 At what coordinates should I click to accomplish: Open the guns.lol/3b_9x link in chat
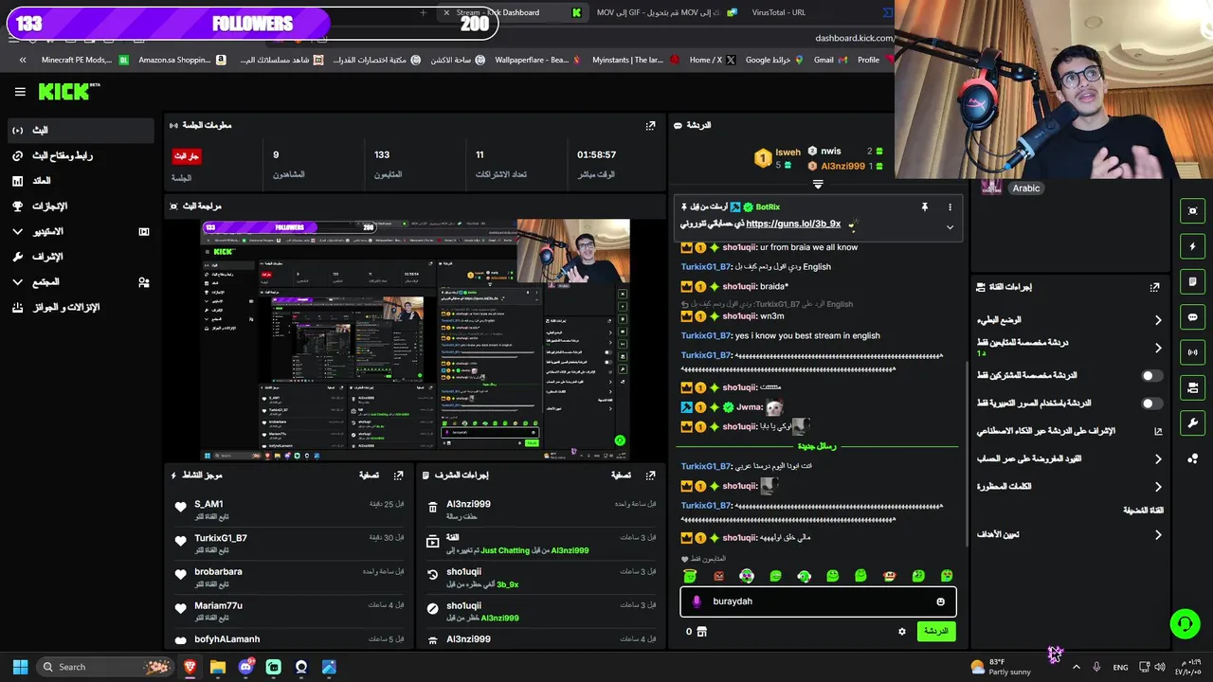click(x=793, y=224)
